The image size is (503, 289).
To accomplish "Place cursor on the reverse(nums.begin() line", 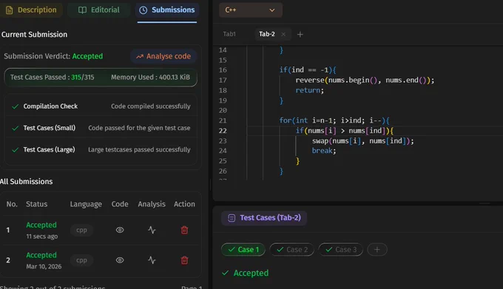I will click(x=365, y=80).
